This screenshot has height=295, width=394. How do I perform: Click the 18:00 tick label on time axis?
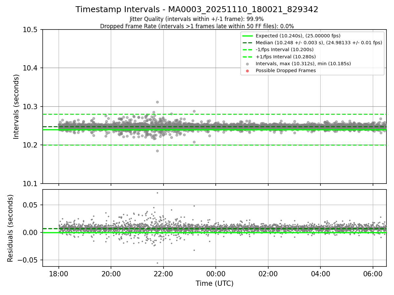coord(58,273)
